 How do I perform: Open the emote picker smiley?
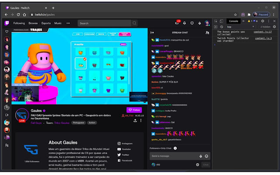[206, 156]
